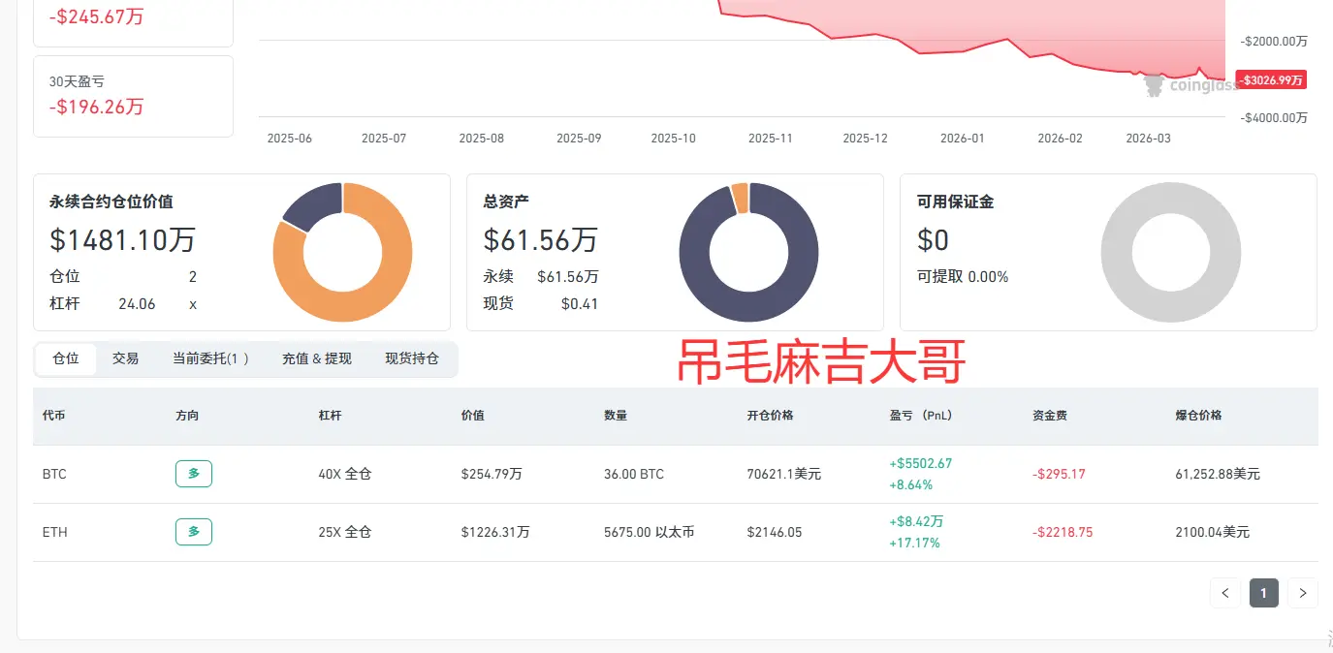Click the 25X 全仓 leverage cell
Viewport: 1333px width, 653px height.
(345, 533)
